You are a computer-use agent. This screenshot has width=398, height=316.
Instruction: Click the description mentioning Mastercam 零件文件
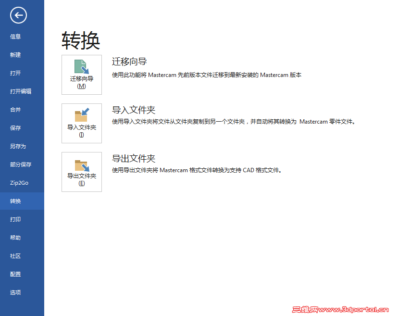(x=234, y=122)
